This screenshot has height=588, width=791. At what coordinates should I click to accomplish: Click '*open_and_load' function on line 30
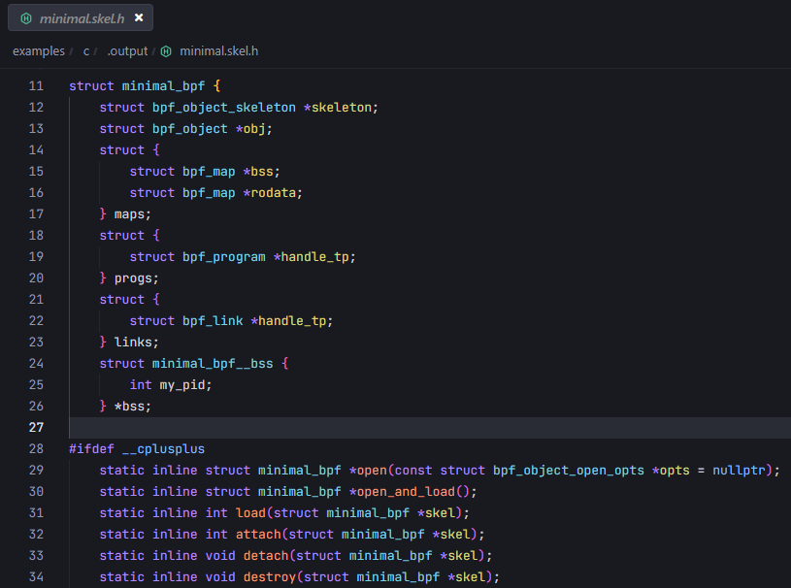click(x=402, y=492)
